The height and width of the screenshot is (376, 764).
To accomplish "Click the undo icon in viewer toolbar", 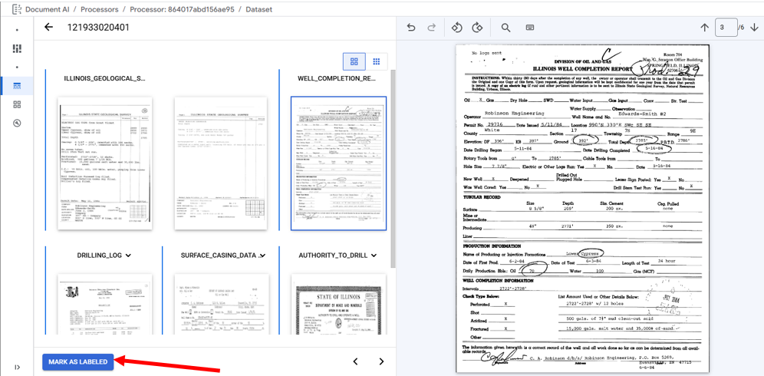I will (411, 28).
